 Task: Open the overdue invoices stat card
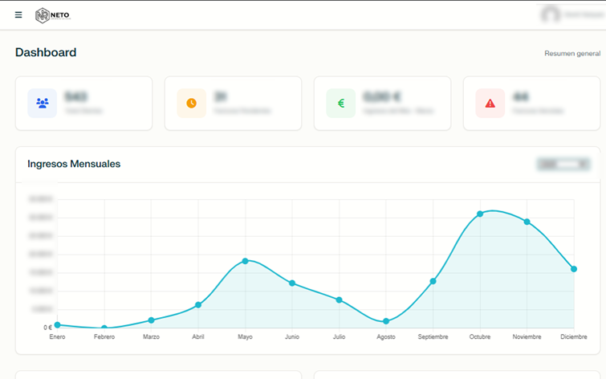pos(532,104)
